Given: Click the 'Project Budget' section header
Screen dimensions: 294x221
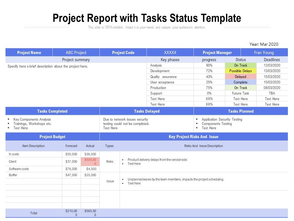Looking at the screenshot, I should [x=52, y=137].
